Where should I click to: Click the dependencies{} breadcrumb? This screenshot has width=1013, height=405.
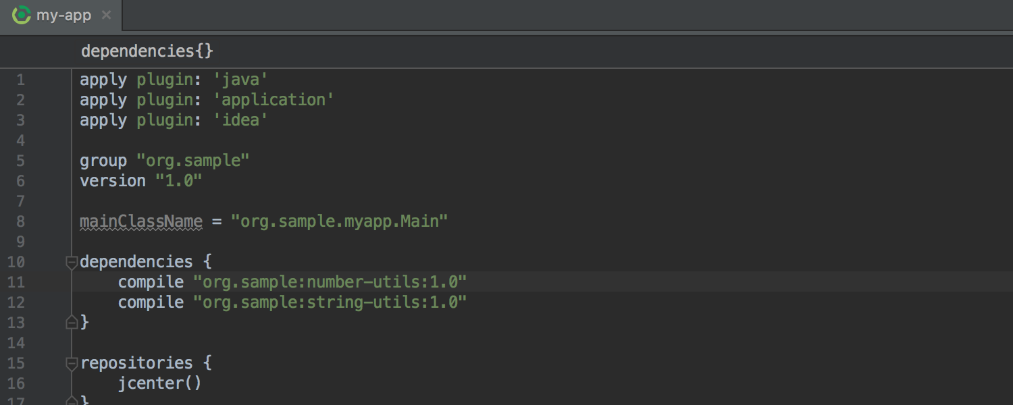pyautogui.click(x=147, y=51)
